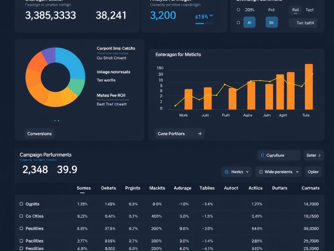Click the 14,7000 value in Oupiits row

coord(311,204)
